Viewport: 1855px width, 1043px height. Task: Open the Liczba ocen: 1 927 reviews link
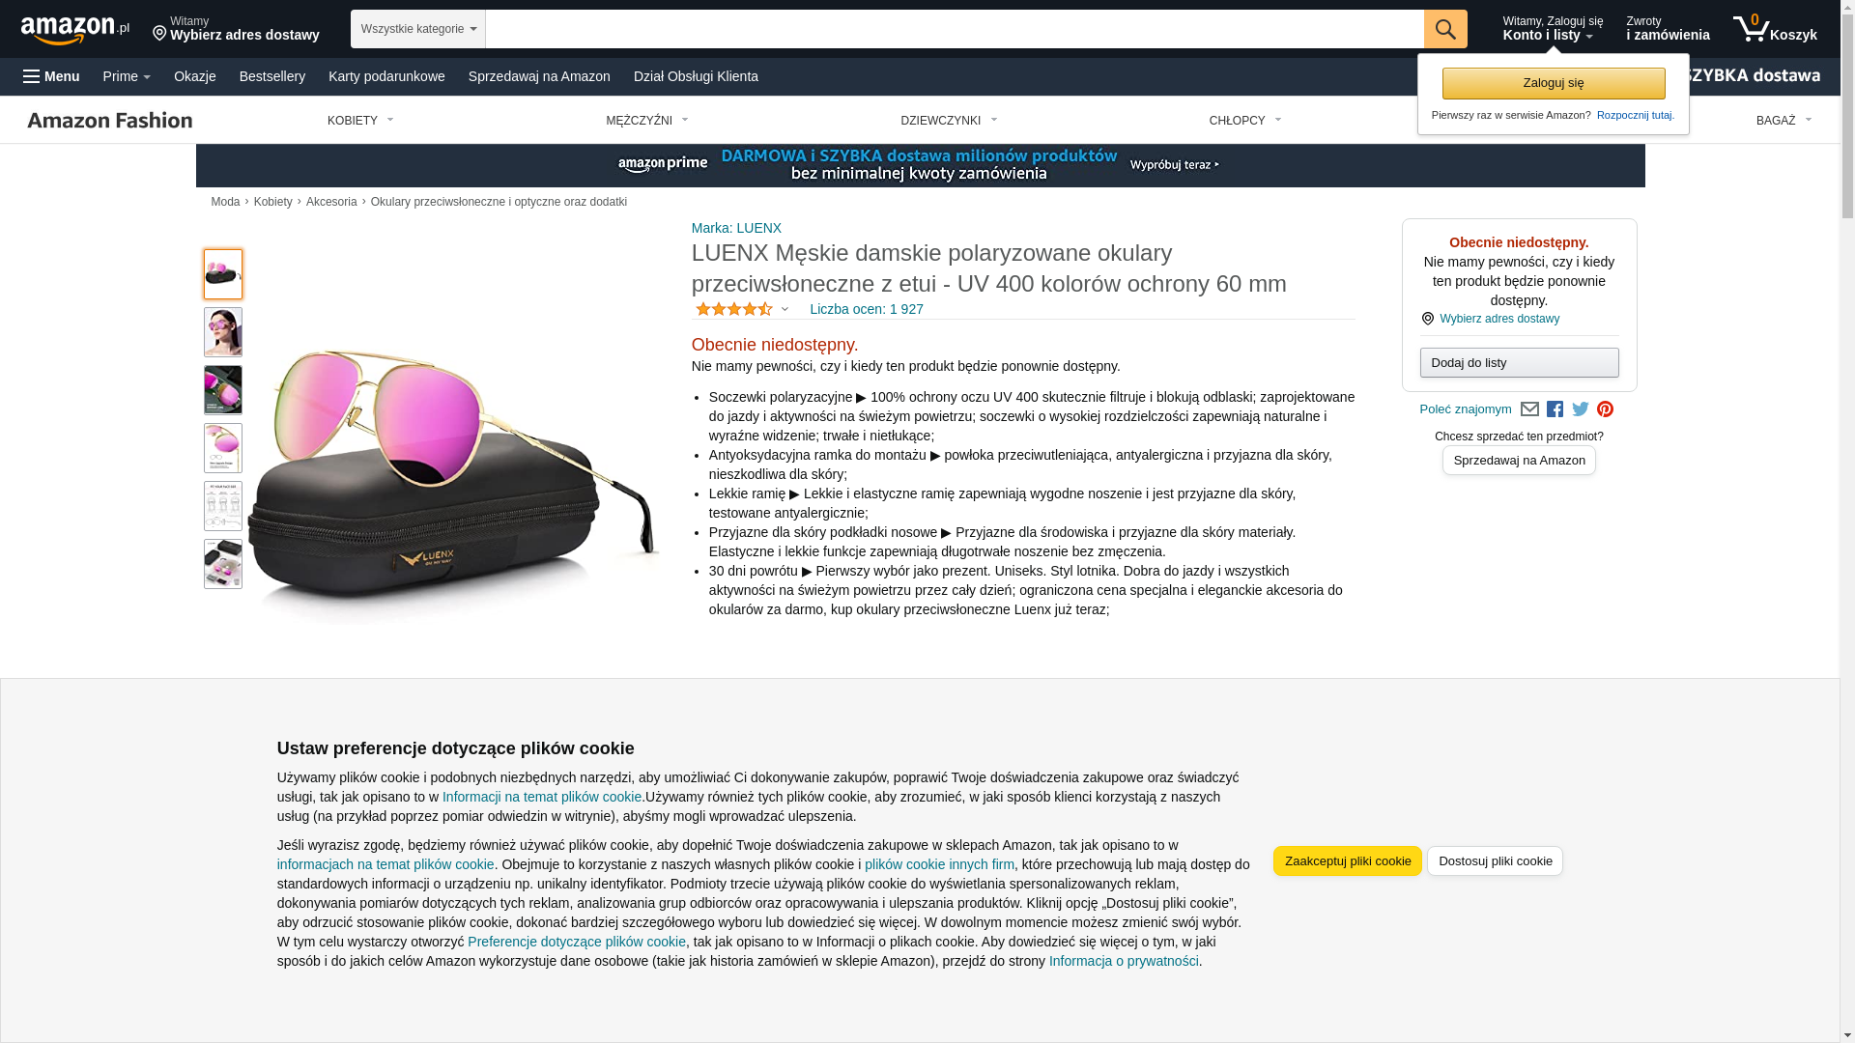click(x=866, y=310)
